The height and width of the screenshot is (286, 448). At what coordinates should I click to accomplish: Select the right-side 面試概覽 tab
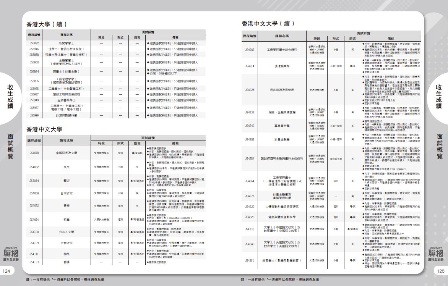click(x=440, y=146)
